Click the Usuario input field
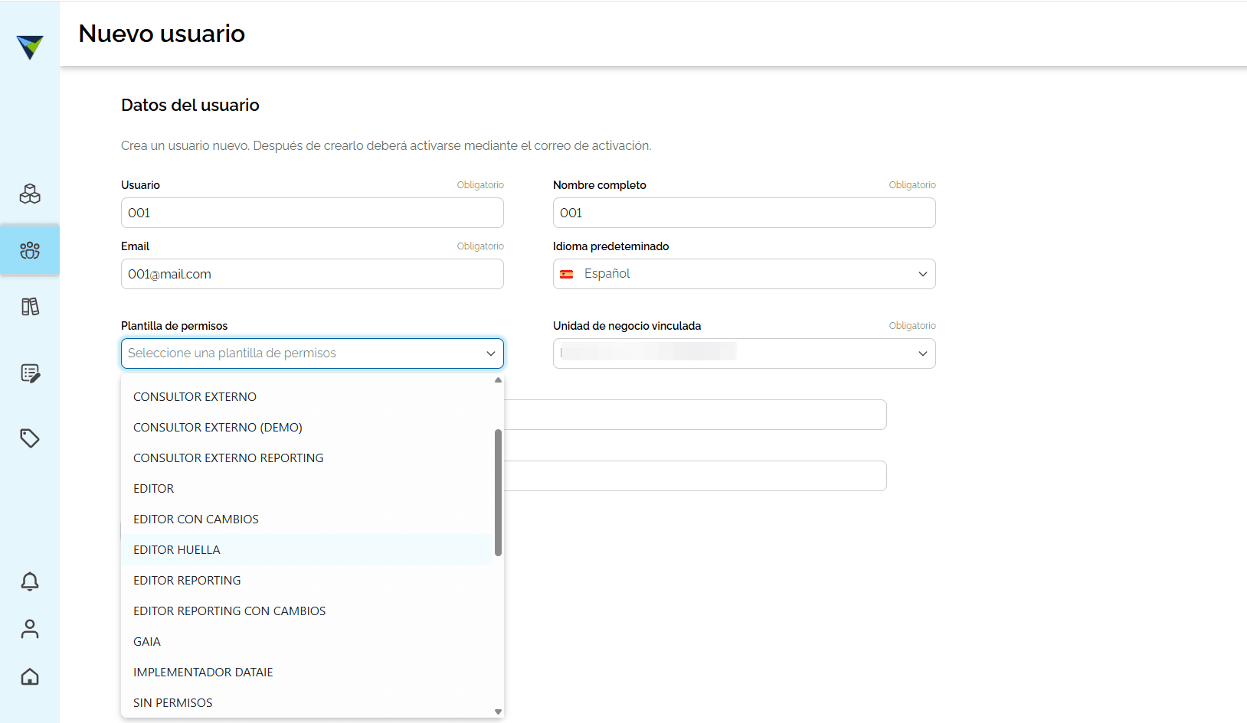Image resolution: width=1247 pixels, height=723 pixels. 313,213
